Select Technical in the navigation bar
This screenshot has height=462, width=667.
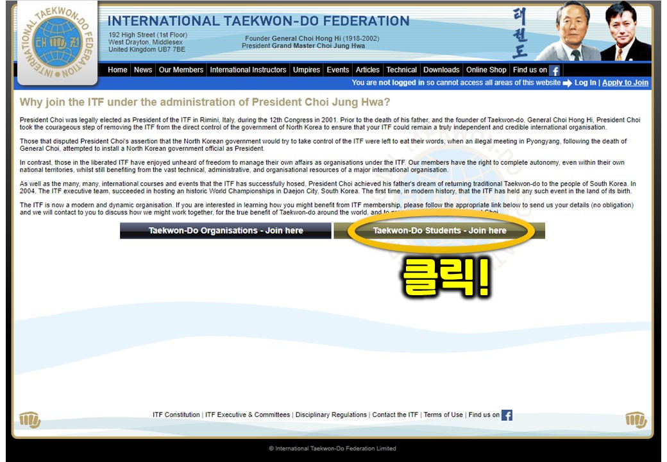click(x=401, y=70)
